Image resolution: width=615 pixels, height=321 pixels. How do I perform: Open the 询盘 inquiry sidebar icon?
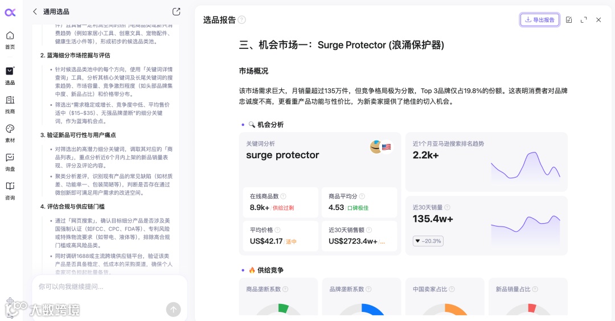pos(10,162)
